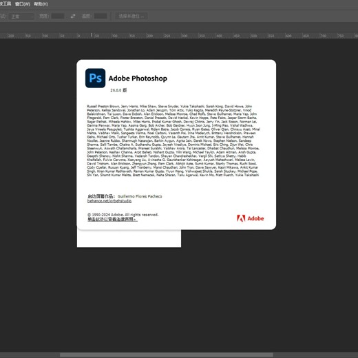Click the credits names paragraph
This screenshot has height=358, width=358.
click(173, 140)
